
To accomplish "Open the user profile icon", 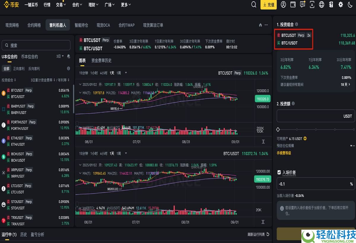I will (283, 5).
